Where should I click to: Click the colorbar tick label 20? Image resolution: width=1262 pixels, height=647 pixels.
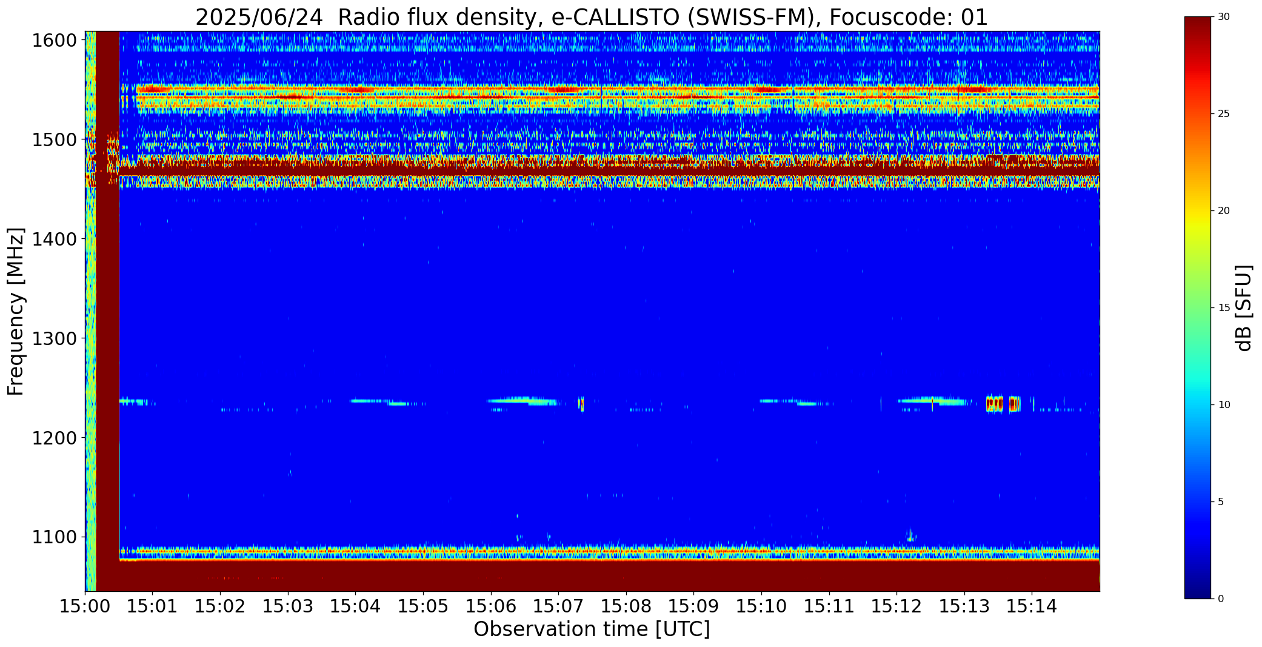pyautogui.click(x=1224, y=211)
